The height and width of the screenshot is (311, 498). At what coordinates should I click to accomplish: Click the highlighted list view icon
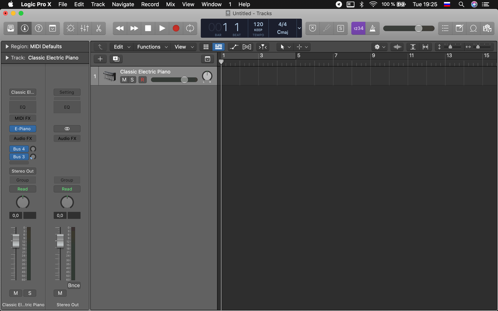coord(218,47)
